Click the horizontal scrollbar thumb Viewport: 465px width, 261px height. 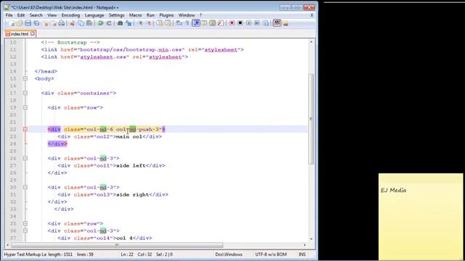coord(117,245)
